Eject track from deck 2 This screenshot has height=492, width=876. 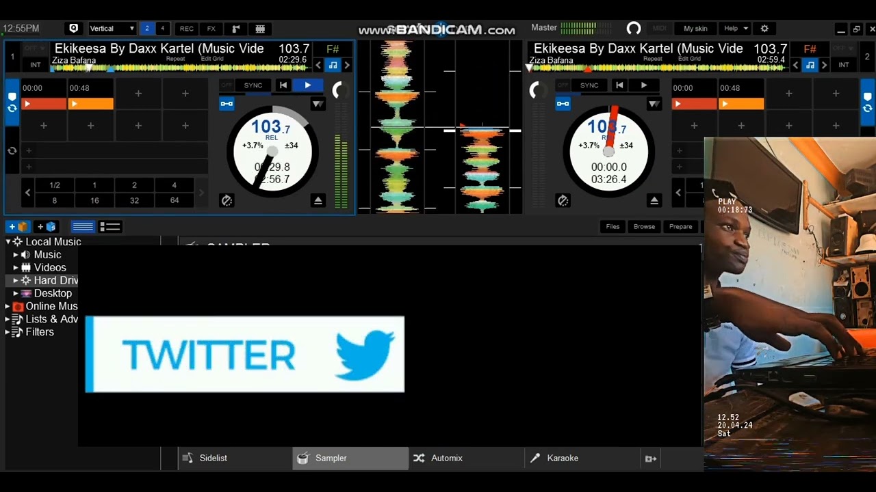pos(654,200)
